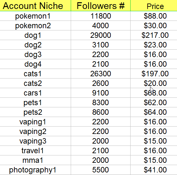Click the mma1 account cell

35,160
